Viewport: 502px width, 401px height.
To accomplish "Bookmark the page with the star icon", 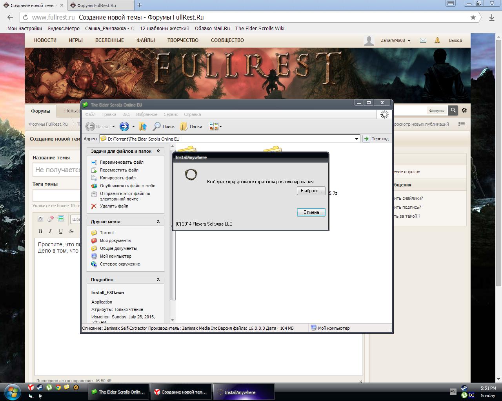I will (473, 17).
